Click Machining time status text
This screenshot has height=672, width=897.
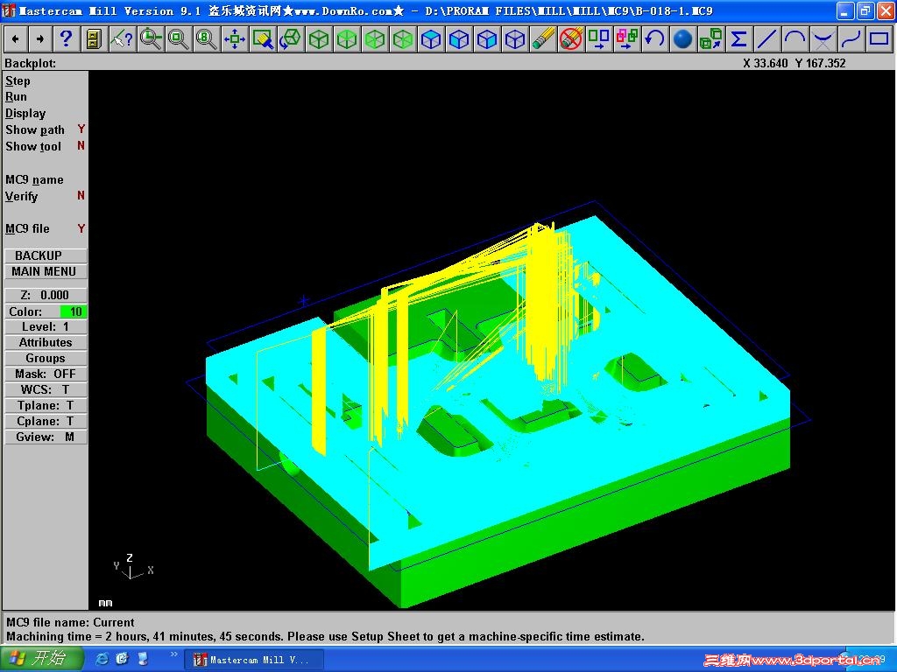point(325,637)
